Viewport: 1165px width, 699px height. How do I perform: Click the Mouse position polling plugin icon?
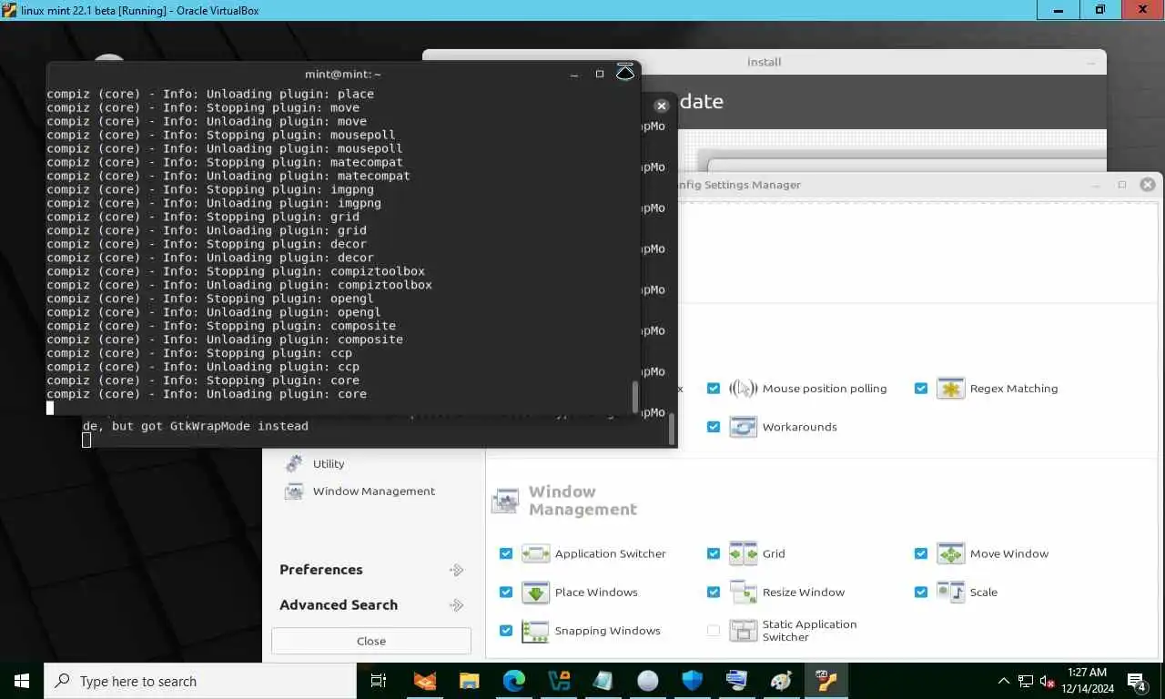[743, 389]
